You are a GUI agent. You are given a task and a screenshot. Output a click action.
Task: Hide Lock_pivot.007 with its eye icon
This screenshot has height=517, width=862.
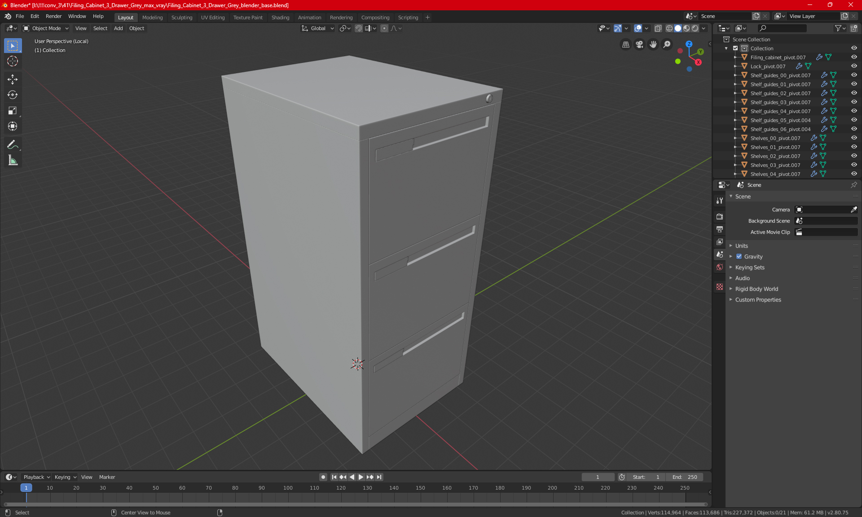coord(854,66)
